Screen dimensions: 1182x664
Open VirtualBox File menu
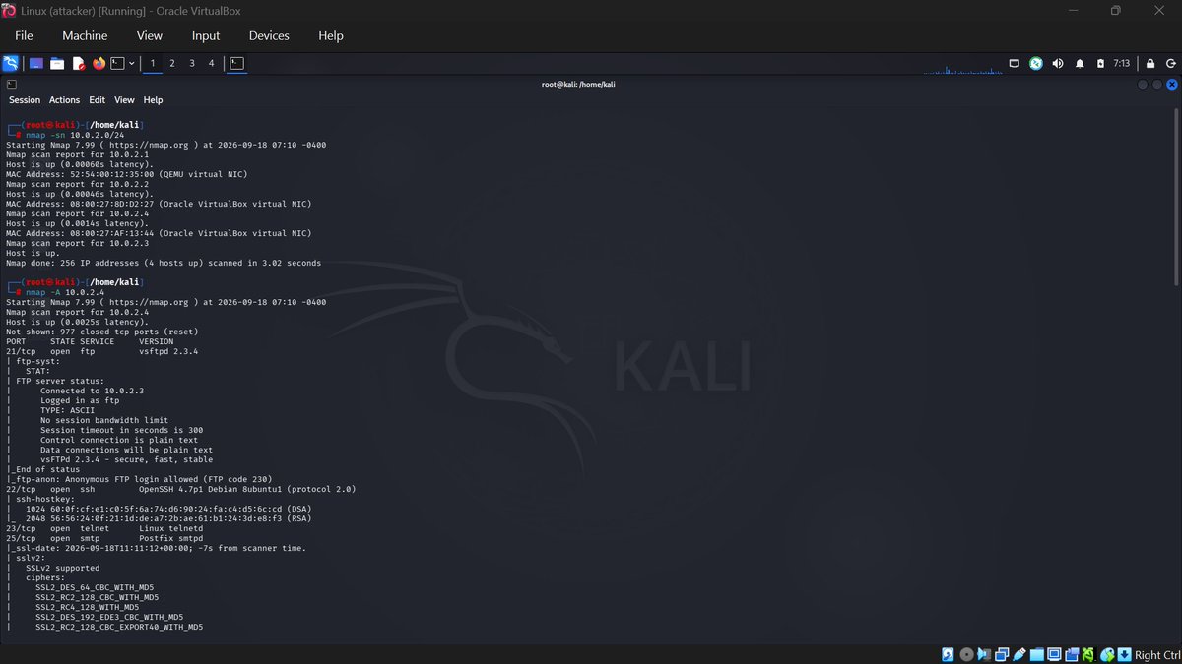(x=24, y=35)
